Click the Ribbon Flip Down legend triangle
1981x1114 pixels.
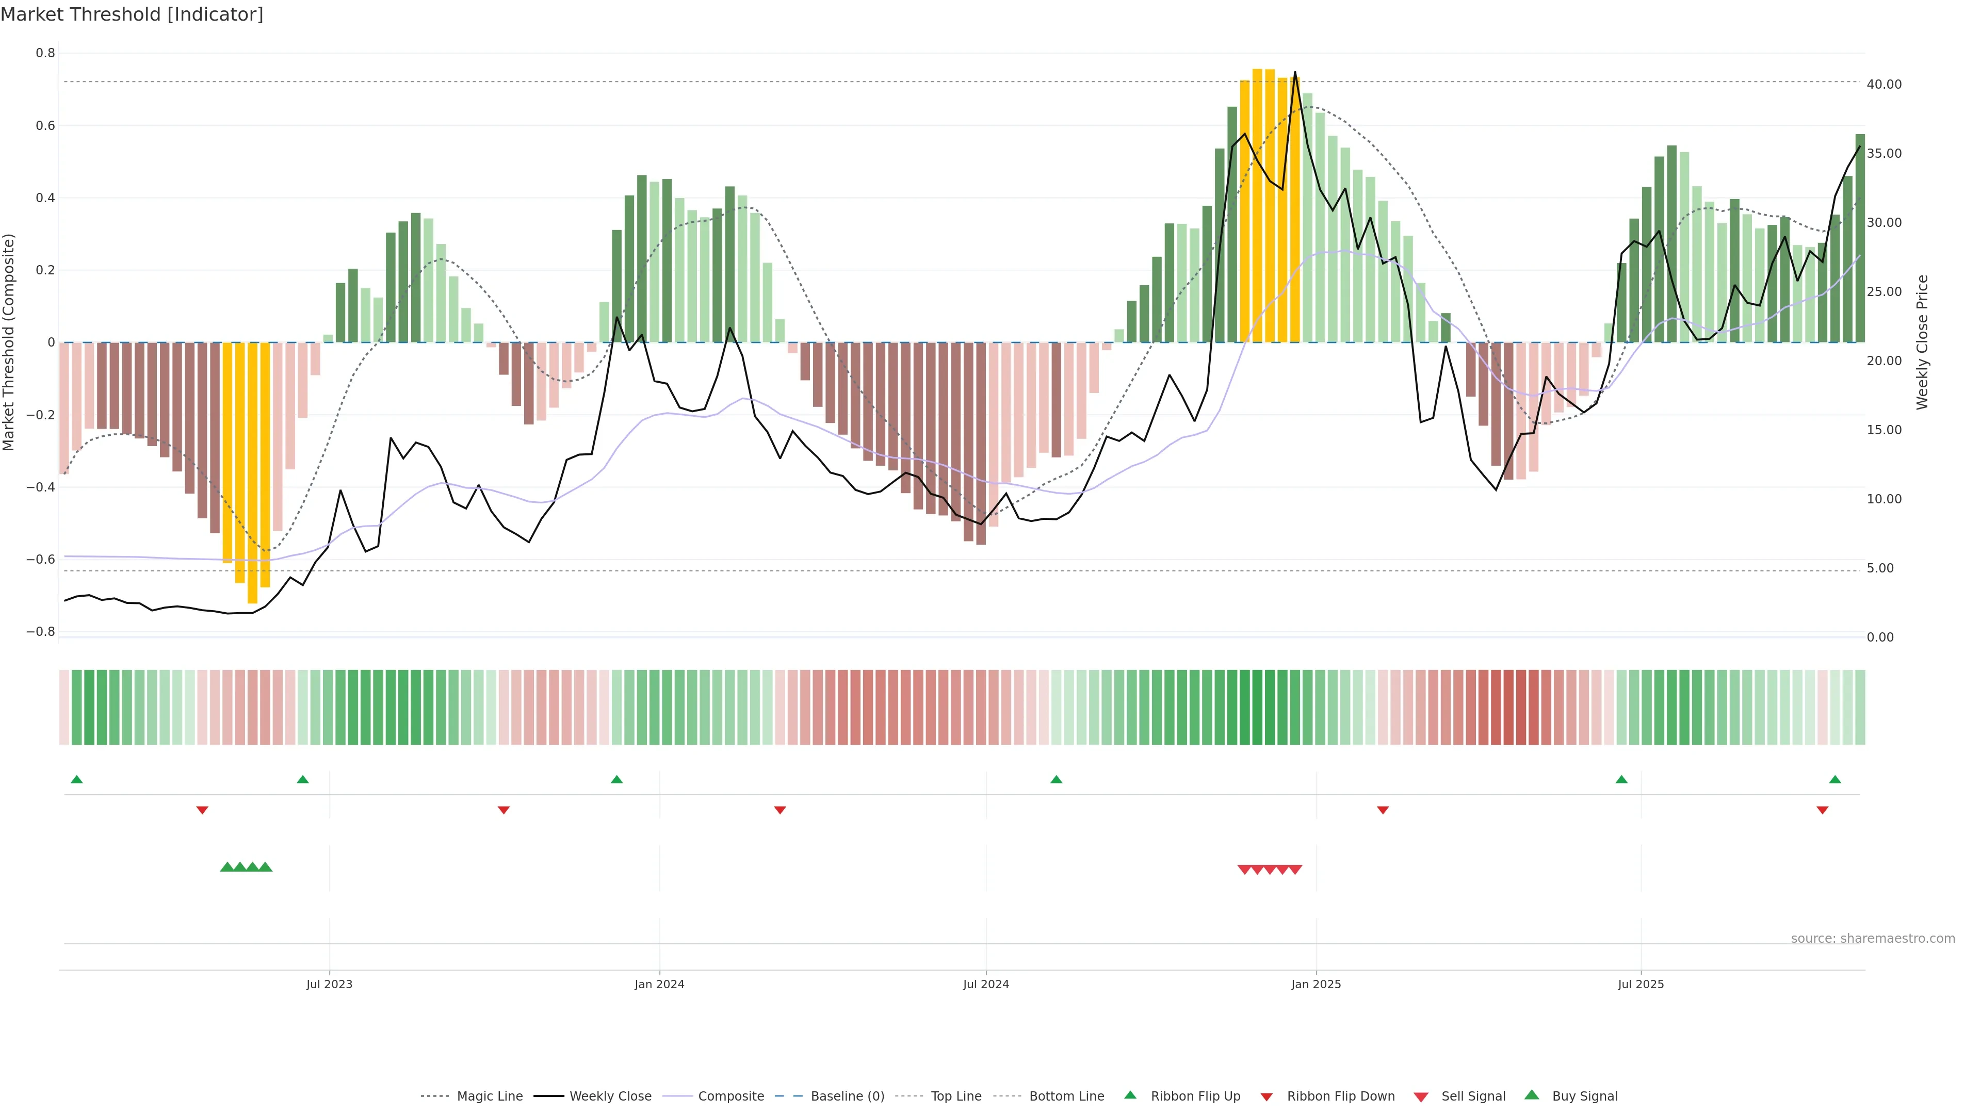click(x=1266, y=1097)
